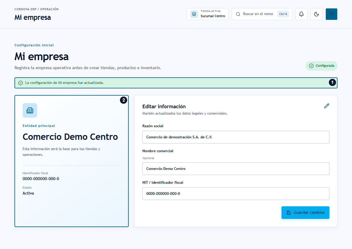Open the Sucursal Centro store selector
Image resolution: width=352 pixels, height=249 pixels.
click(x=207, y=14)
